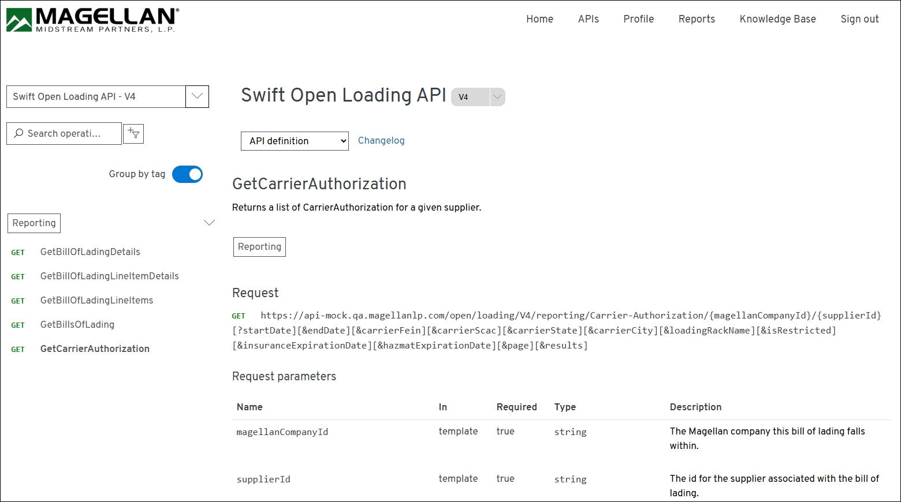Open the API definition dropdown
Viewport: 901px width, 502px height.
click(295, 141)
